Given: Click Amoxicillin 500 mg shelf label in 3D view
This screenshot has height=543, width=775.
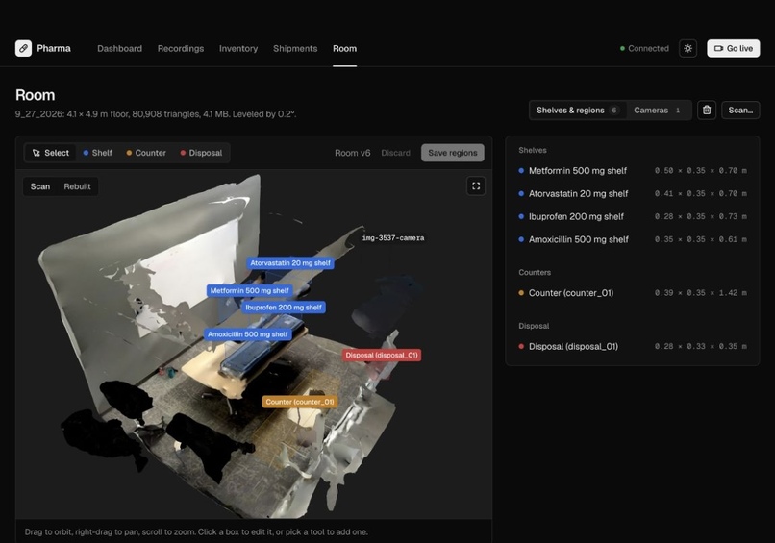Looking at the screenshot, I should pos(248,334).
